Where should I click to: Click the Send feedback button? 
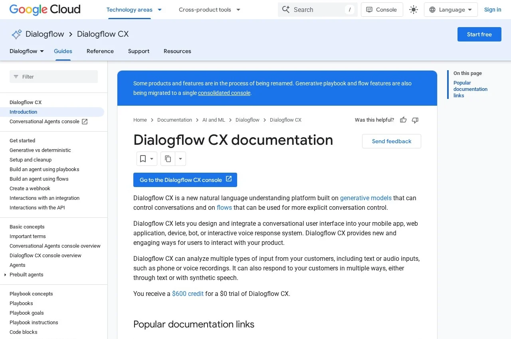391,141
